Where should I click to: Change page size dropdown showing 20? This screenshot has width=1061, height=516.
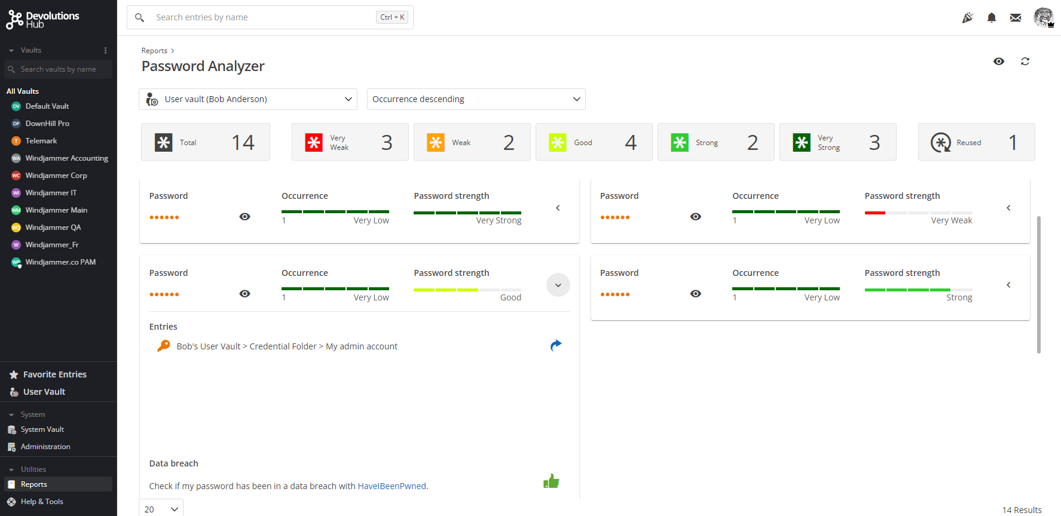[161, 508]
